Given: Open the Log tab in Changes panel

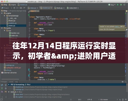Looking at the screenshot, I should (x=16, y=82).
